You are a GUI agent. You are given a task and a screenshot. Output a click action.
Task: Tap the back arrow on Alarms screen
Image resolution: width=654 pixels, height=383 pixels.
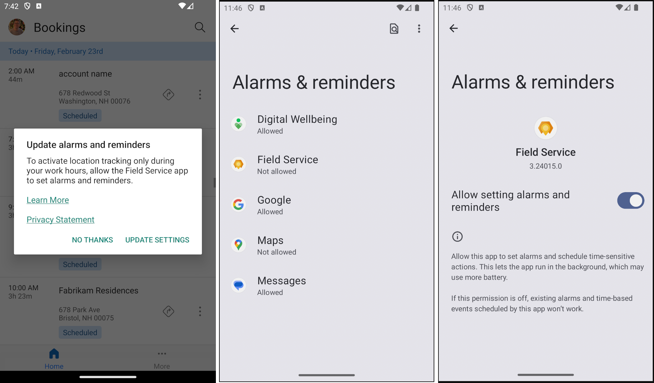click(x=235, y=28)
